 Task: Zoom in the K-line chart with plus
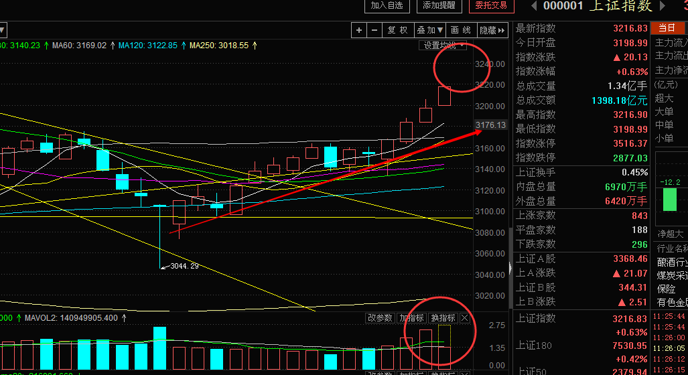359,30
